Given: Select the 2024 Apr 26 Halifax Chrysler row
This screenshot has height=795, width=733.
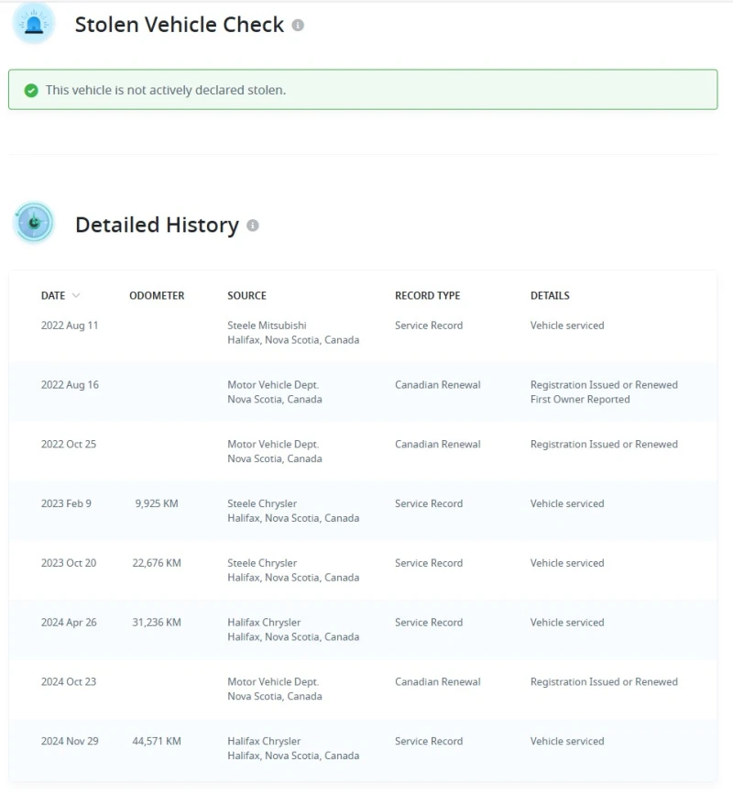Looking at the screenshot, I should click(x=362, y=629).
